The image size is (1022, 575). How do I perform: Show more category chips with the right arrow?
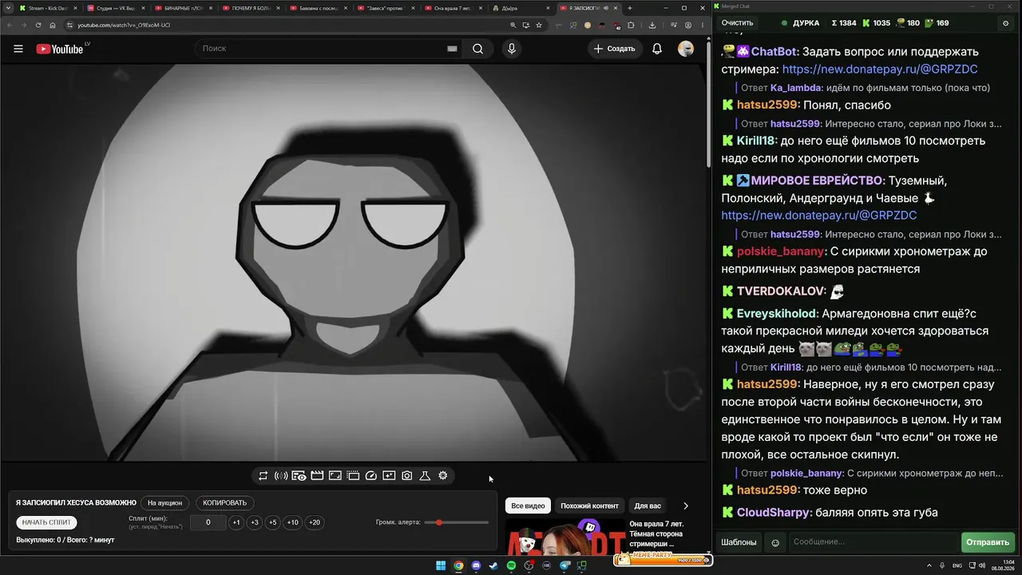click(685, 506)
